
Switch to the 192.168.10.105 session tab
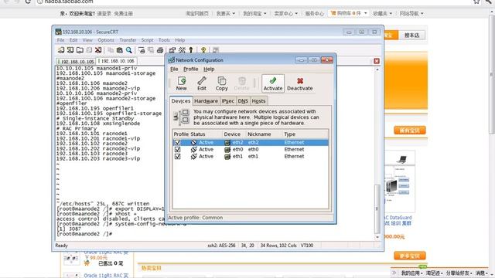[76, 62]
